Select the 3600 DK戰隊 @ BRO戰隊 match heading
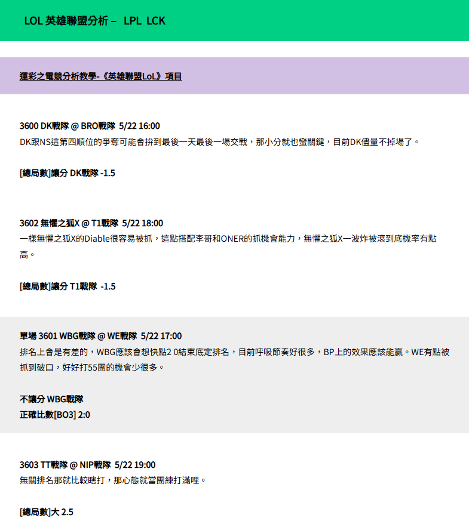 tap(90, 126)
